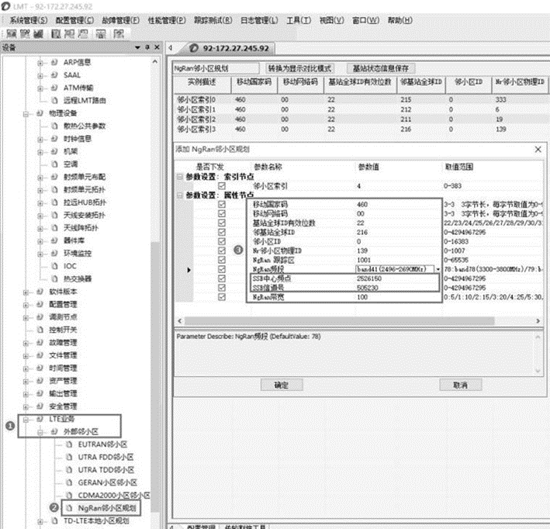Click the 散热公共参数 page icon
This screenshot has width=550, height=529.
[54, 126]
